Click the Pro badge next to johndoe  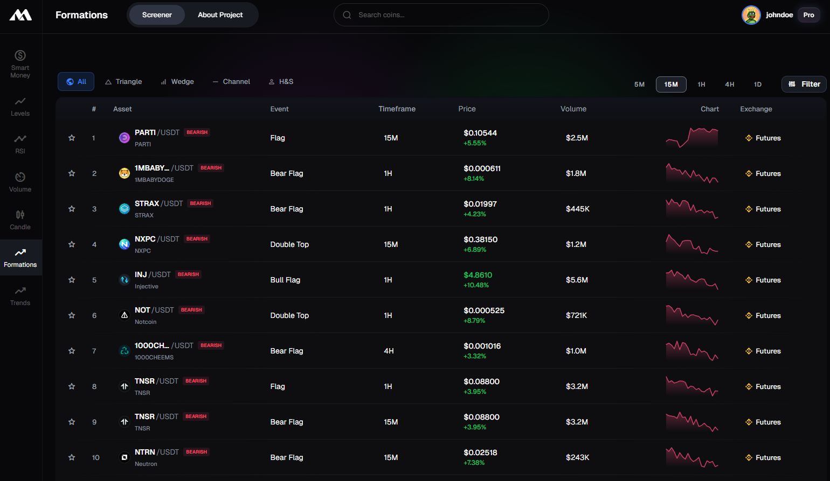(808, 15)
